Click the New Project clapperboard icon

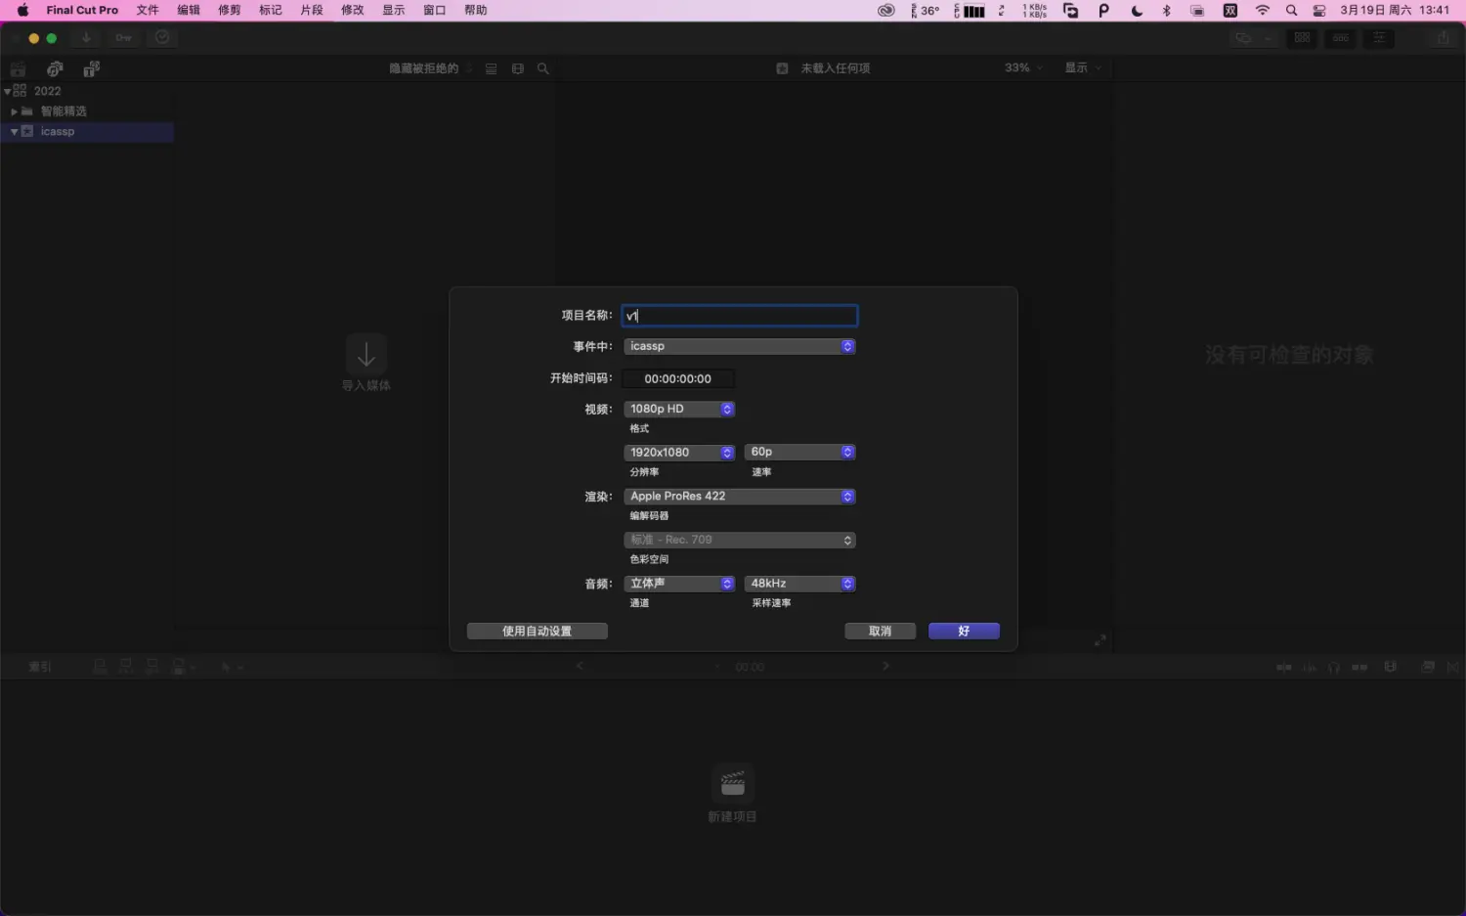(732, 784)
